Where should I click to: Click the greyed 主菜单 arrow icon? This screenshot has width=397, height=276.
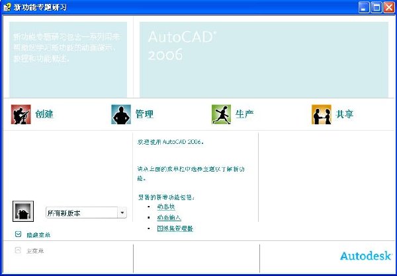point(18,250)
